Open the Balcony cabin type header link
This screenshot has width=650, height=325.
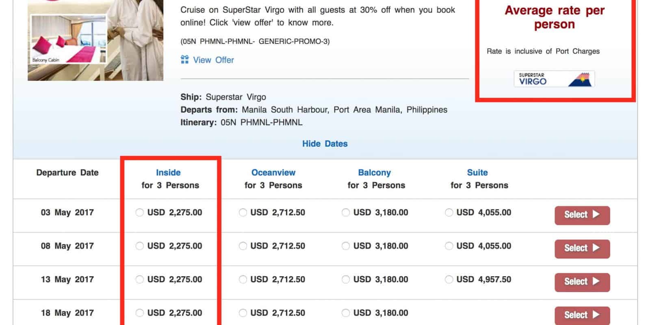click(374, 173)
